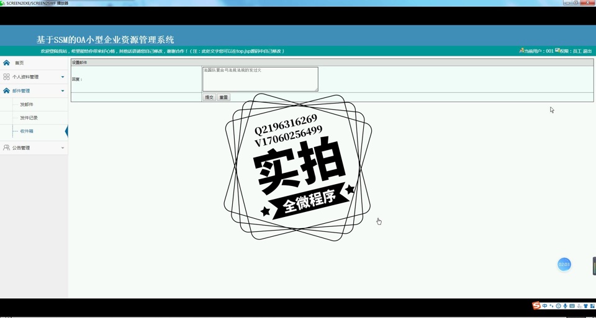The height and width of the screenshot is (318, 596).
Task: Toggle the Sogou punctuation mode icon
Action: (551, 306)
